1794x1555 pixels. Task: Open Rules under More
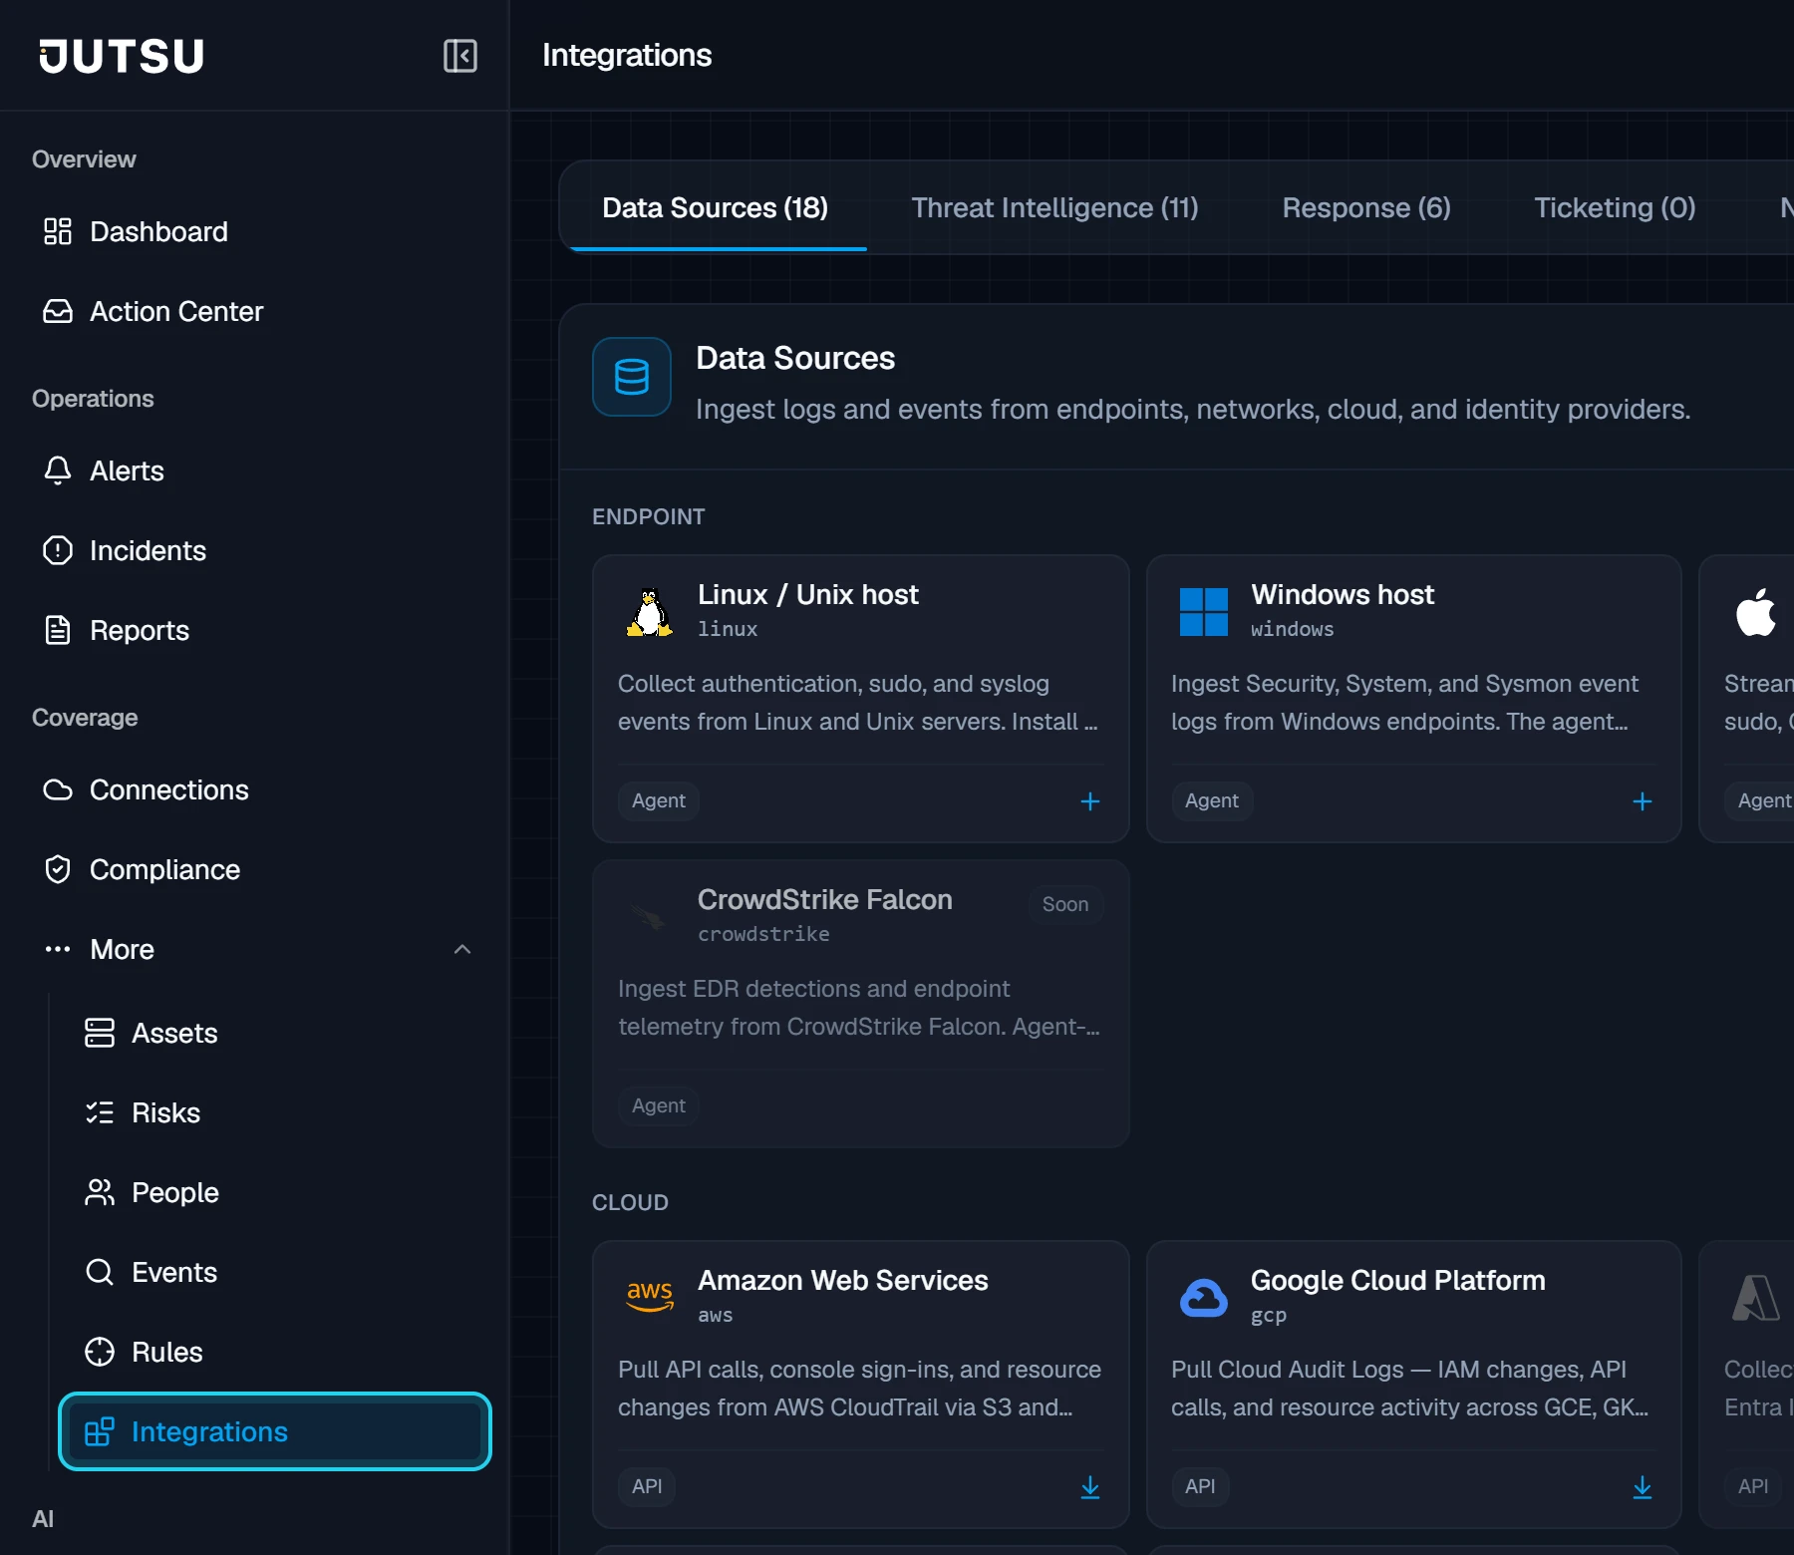click(275, 1352)
